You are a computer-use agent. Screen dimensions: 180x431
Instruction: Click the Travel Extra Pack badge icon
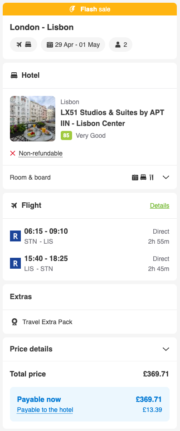(x=15, y=322)
